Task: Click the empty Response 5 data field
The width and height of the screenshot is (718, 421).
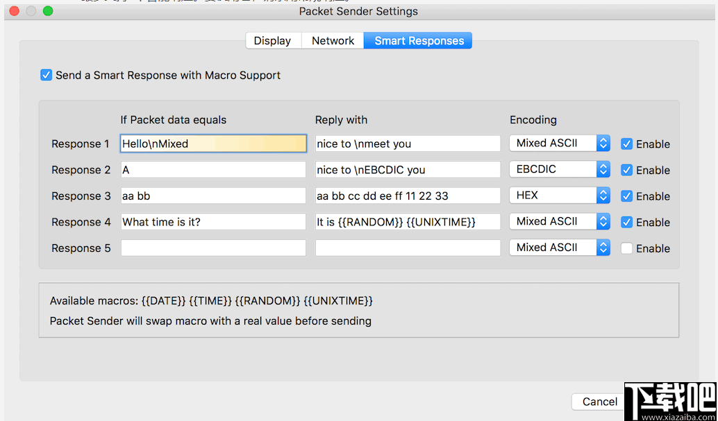Action: pyautogui.click(x=213, y=248)
